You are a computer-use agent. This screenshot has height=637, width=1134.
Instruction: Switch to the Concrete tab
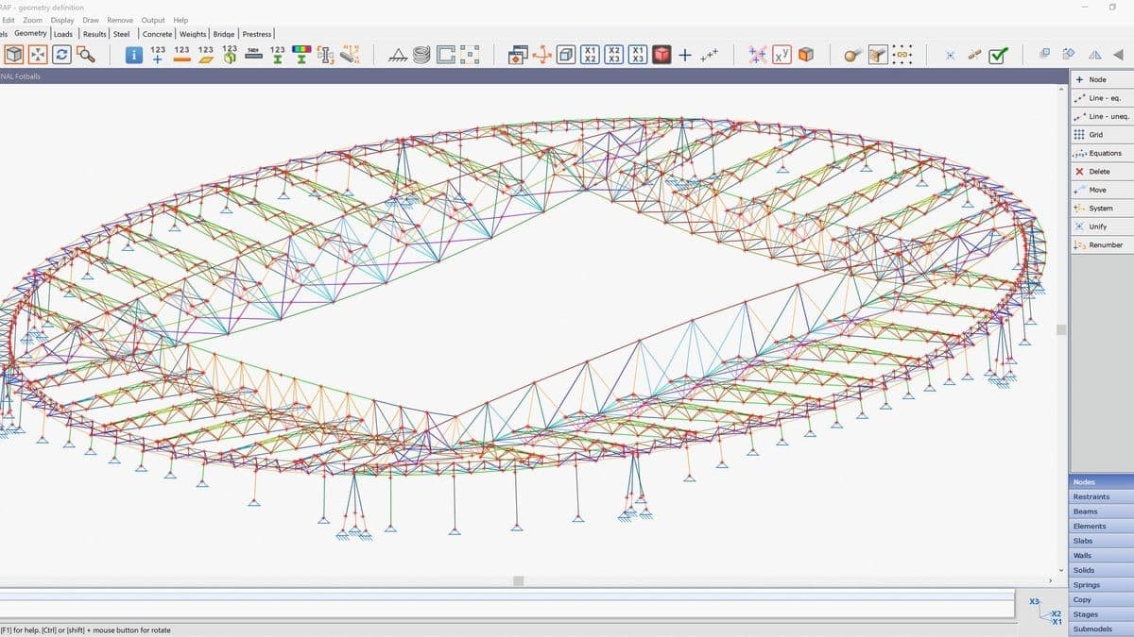[x=158, y=34]
